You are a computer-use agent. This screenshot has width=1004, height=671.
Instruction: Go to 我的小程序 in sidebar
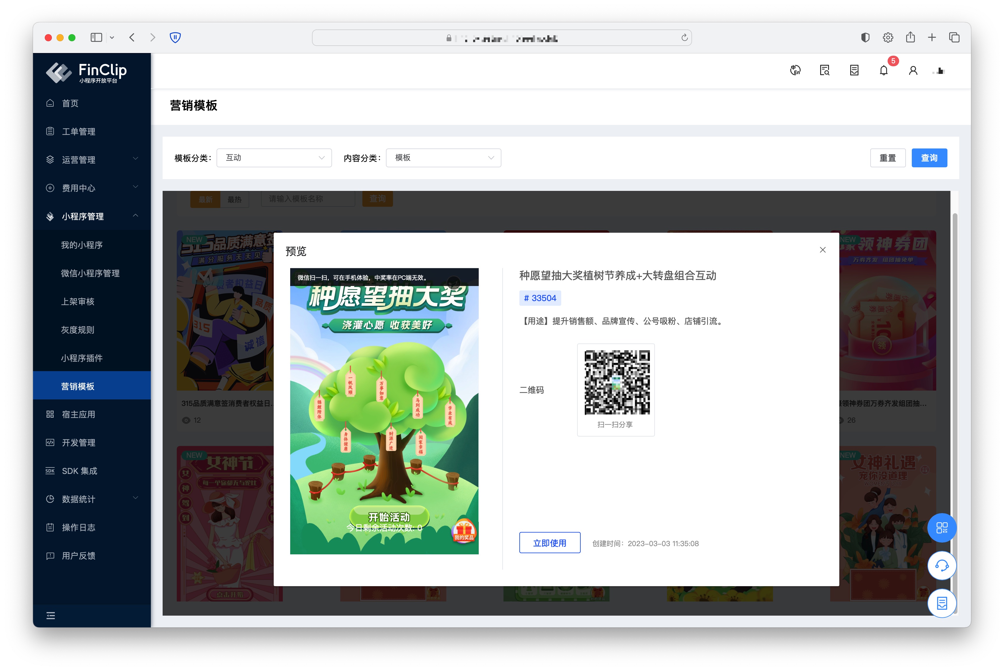pos(82,245)
